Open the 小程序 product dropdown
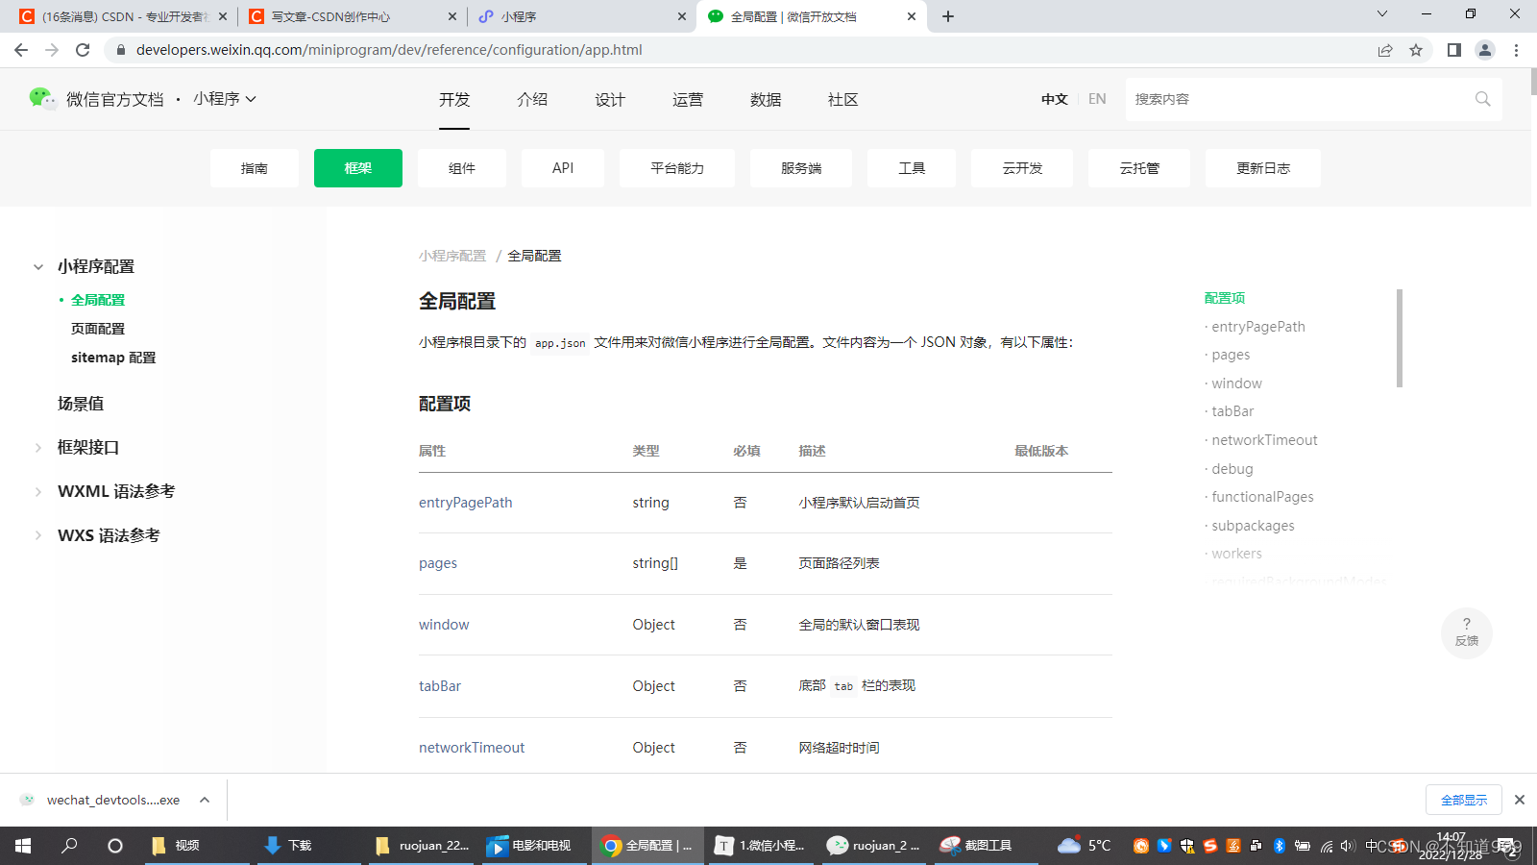 coord(225,99)
